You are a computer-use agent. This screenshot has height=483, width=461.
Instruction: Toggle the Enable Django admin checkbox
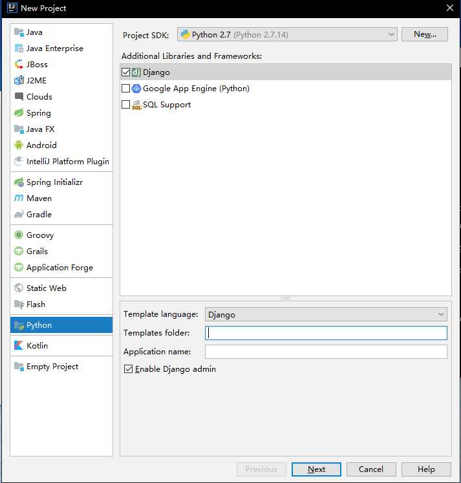click(x=128, y=369)
